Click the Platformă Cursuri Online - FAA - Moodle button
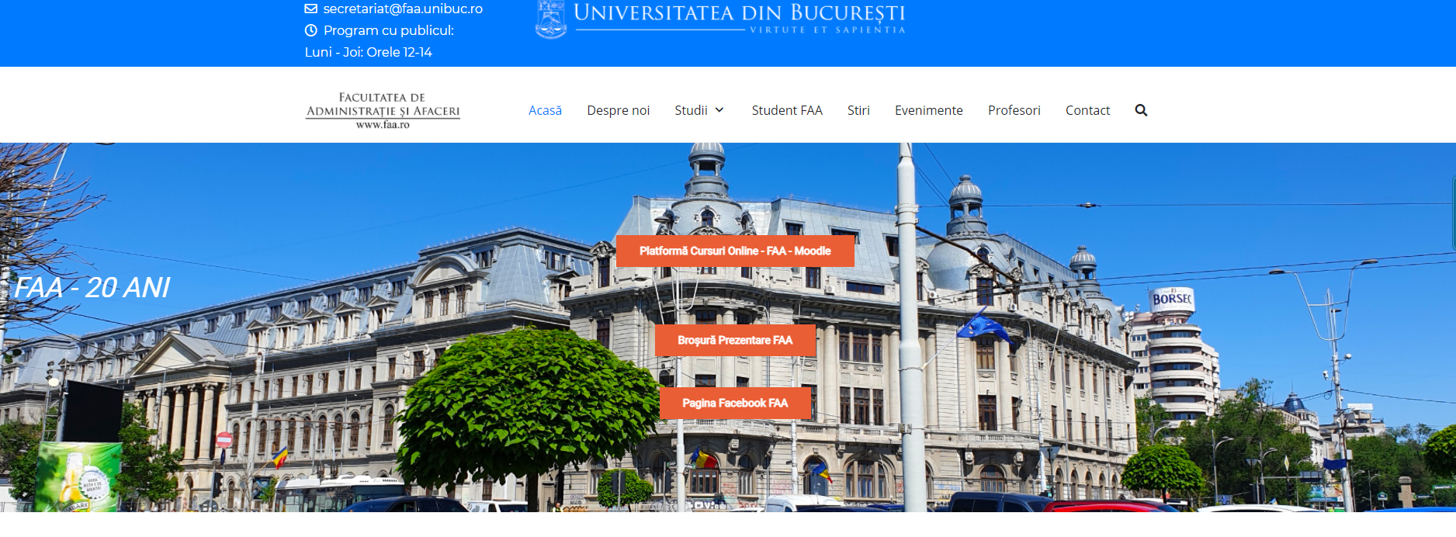 point(735,251)
